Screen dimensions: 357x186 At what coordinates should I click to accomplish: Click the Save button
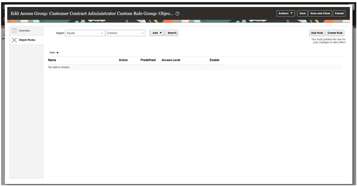pyautogui.click(x=302, y=14)
